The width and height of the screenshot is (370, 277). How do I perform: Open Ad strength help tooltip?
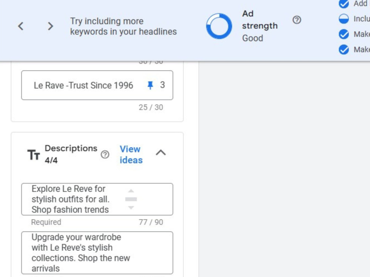click(x=297, y=20)
